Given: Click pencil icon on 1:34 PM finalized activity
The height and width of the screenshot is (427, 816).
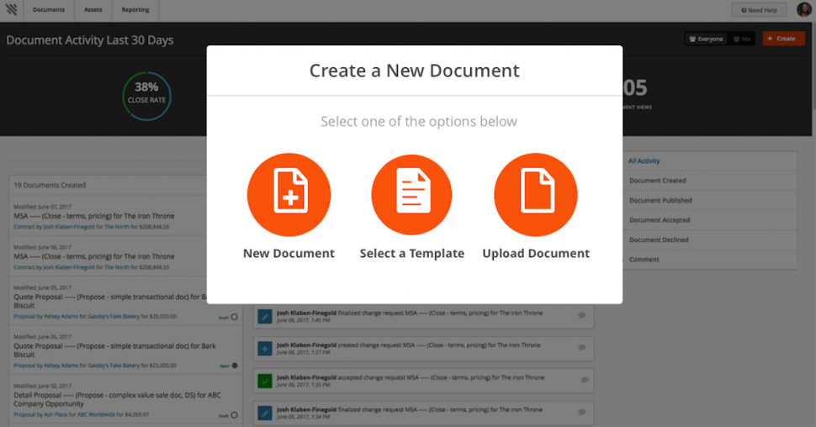Looking at the screenshot, I should tap(265, 413).
